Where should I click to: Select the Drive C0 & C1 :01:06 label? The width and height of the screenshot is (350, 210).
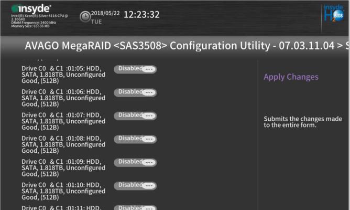(63, 98)
